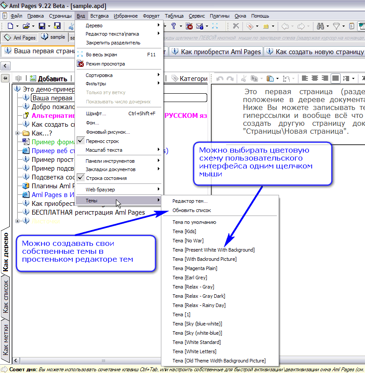Choose 'Обновить список' in themes submenu
The image size is (365, 373).
click(220, 210)
